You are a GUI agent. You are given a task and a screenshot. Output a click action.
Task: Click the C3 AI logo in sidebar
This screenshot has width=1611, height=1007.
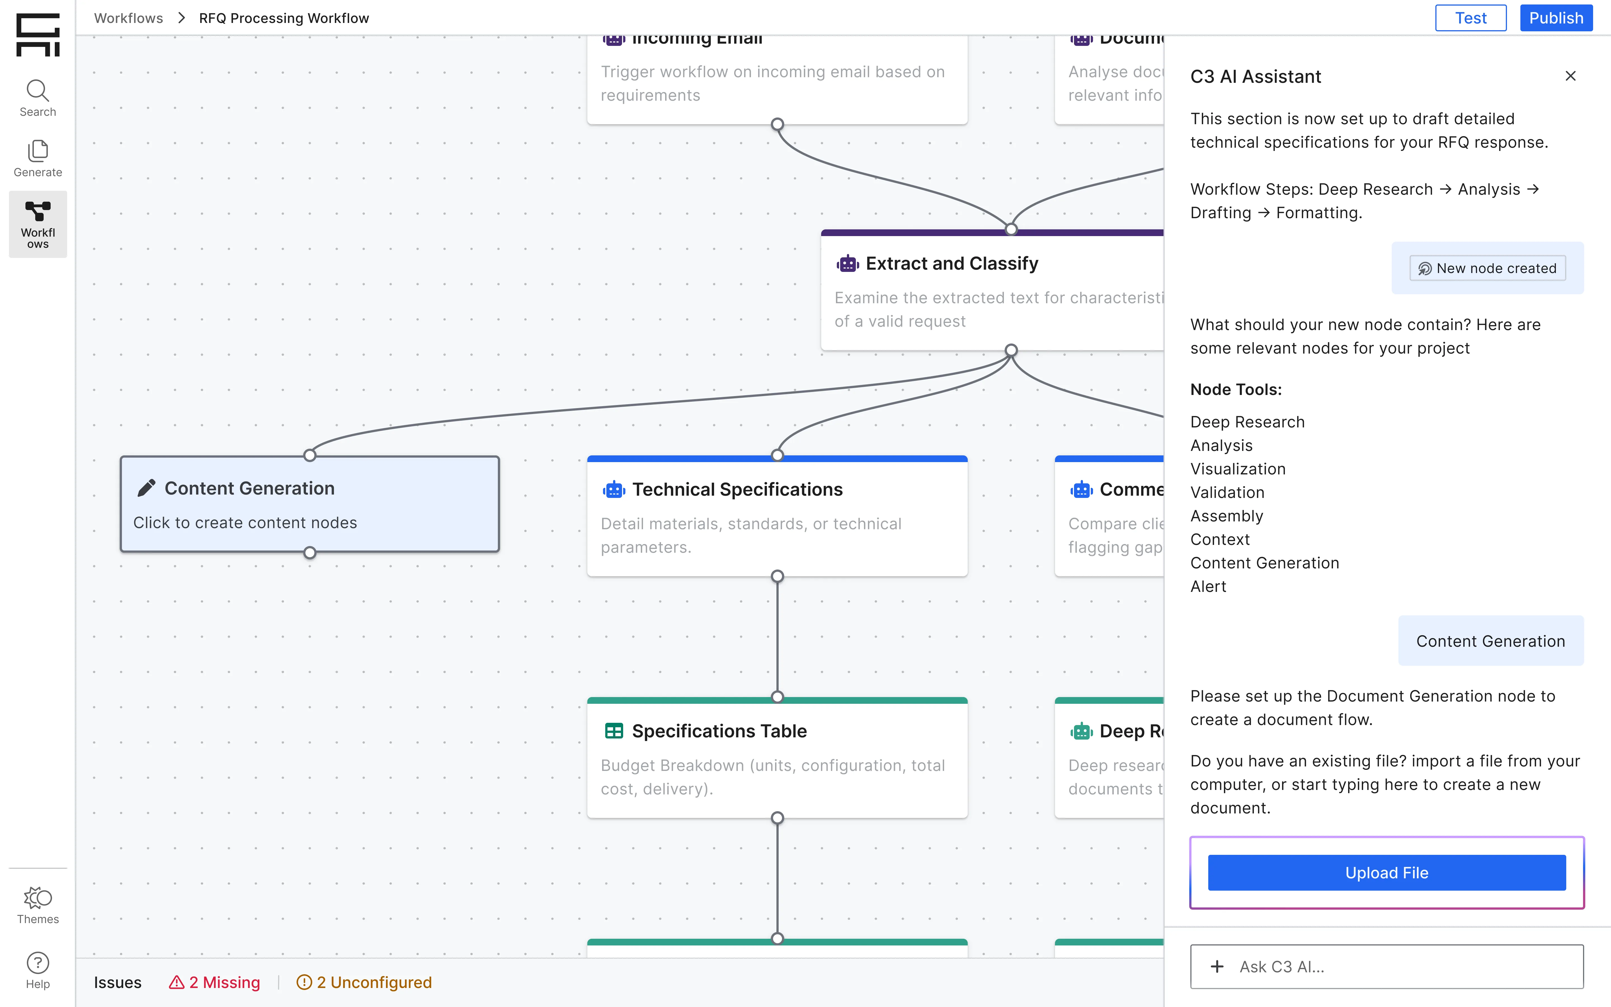(x=38, y=35)
